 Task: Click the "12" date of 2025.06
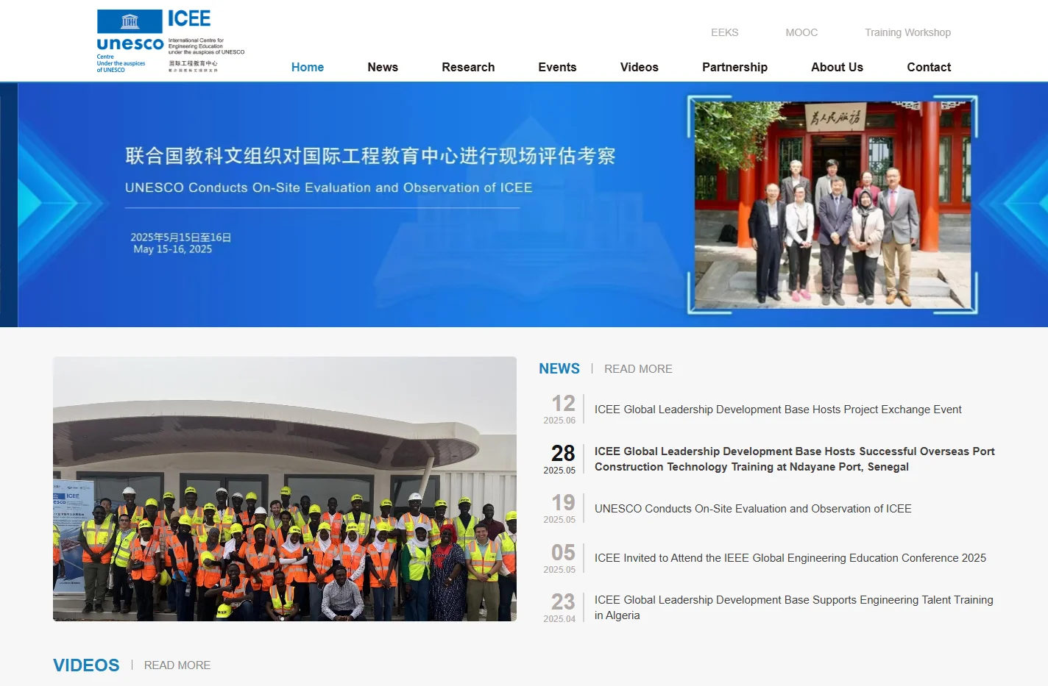[564, 404]
